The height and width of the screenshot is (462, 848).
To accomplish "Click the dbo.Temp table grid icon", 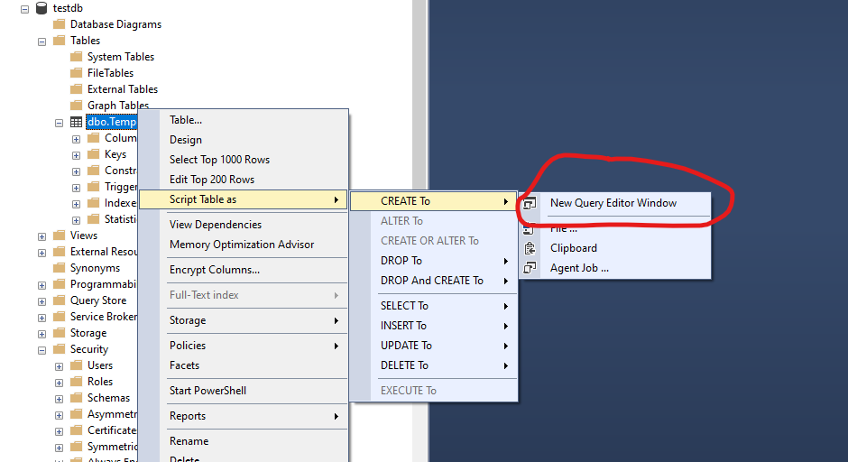I will point(76,122).
